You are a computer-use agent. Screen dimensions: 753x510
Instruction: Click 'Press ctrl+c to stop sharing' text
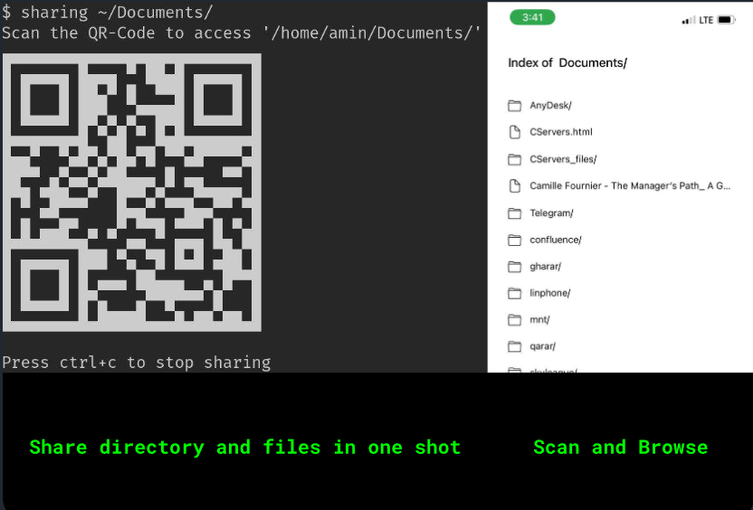[x=137, y=363]
